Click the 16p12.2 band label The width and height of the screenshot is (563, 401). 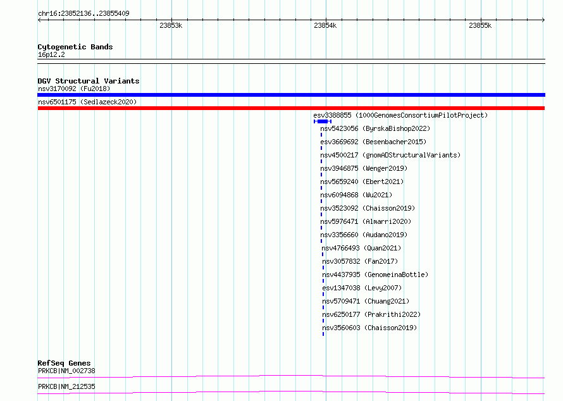(x=51, y=54)
